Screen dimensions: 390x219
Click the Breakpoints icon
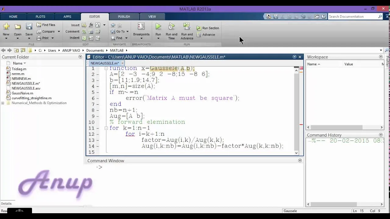[x=141, y=26]
